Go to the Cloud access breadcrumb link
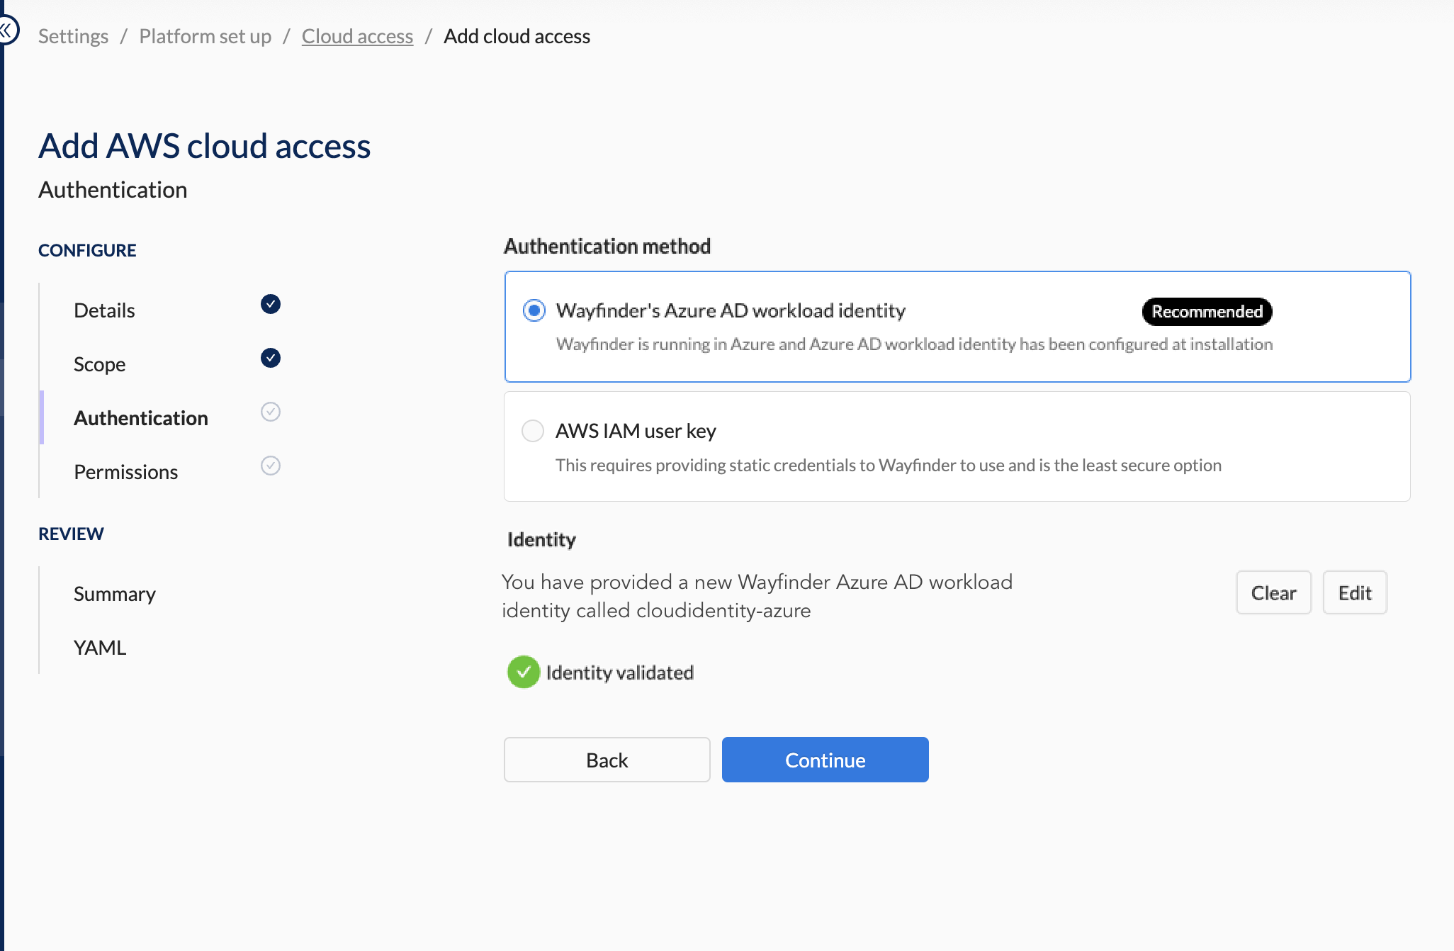The height and width of the screenshot is (951, 1454). (357, 36)
